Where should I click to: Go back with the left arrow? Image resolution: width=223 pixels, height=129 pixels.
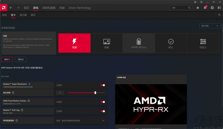click(11, 8)
